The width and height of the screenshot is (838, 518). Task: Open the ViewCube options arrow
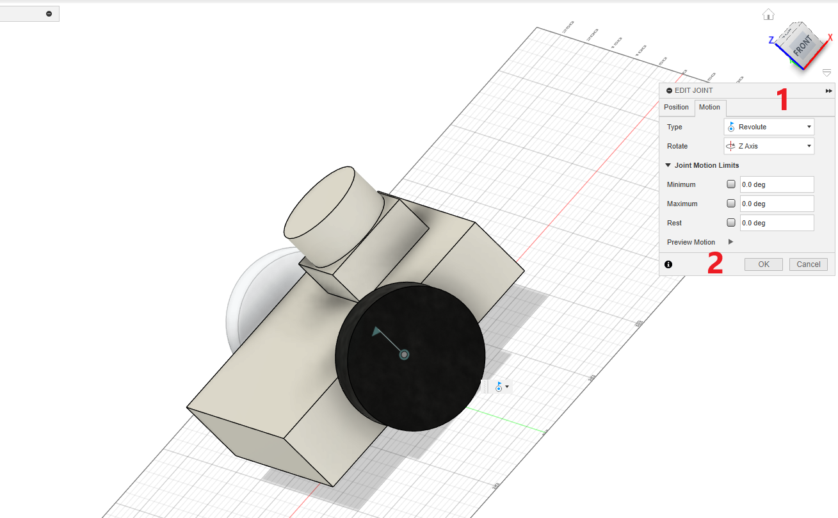[x=826, y=73]
